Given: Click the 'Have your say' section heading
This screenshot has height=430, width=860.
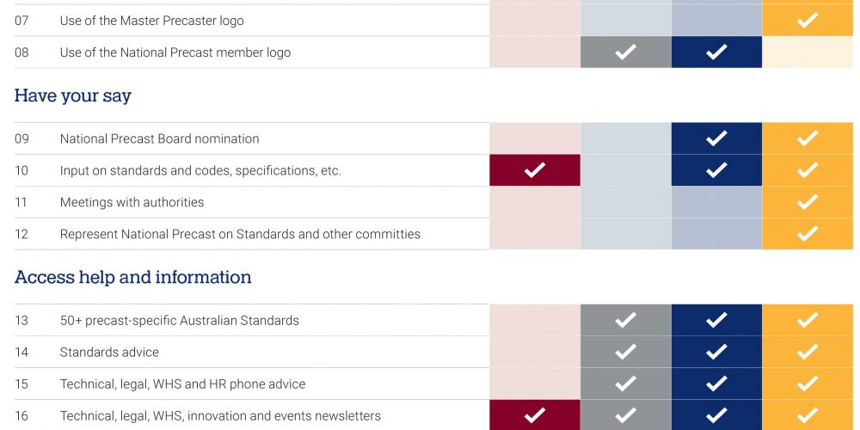Looking at the screenshot, I should point(73,96).
